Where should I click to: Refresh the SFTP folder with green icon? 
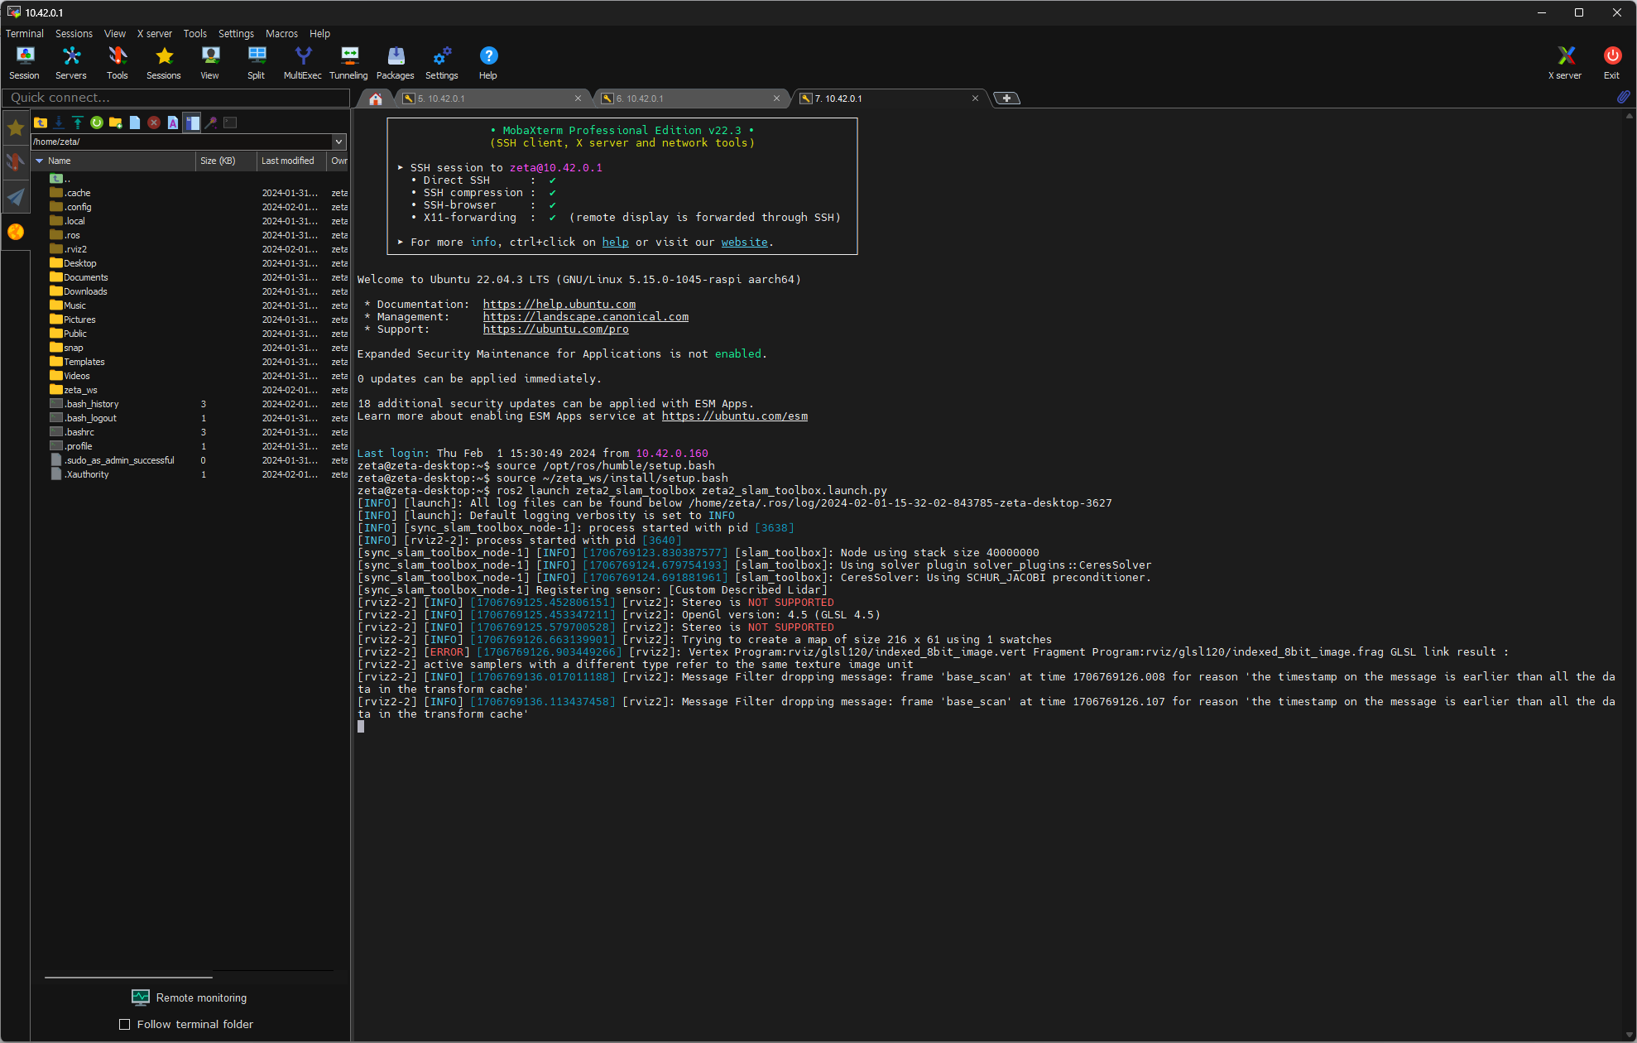[97, 123]
